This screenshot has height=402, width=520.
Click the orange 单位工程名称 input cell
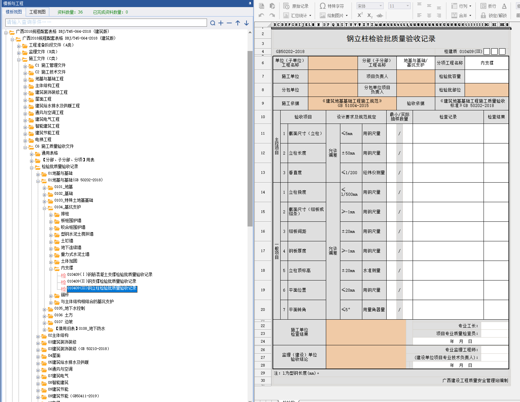pyautogui.click(x=333, y=63)
